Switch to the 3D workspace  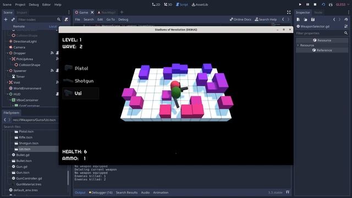168,4
